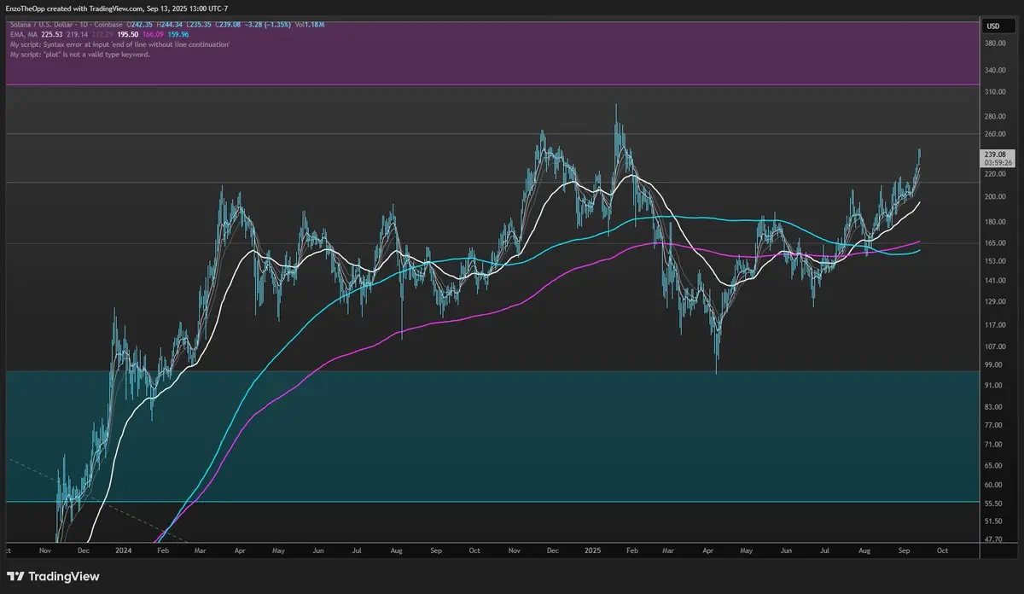1024x594 pixels.
Task: Click the open value O242.35
Action: pyautogui.click(x=140, y=25)
